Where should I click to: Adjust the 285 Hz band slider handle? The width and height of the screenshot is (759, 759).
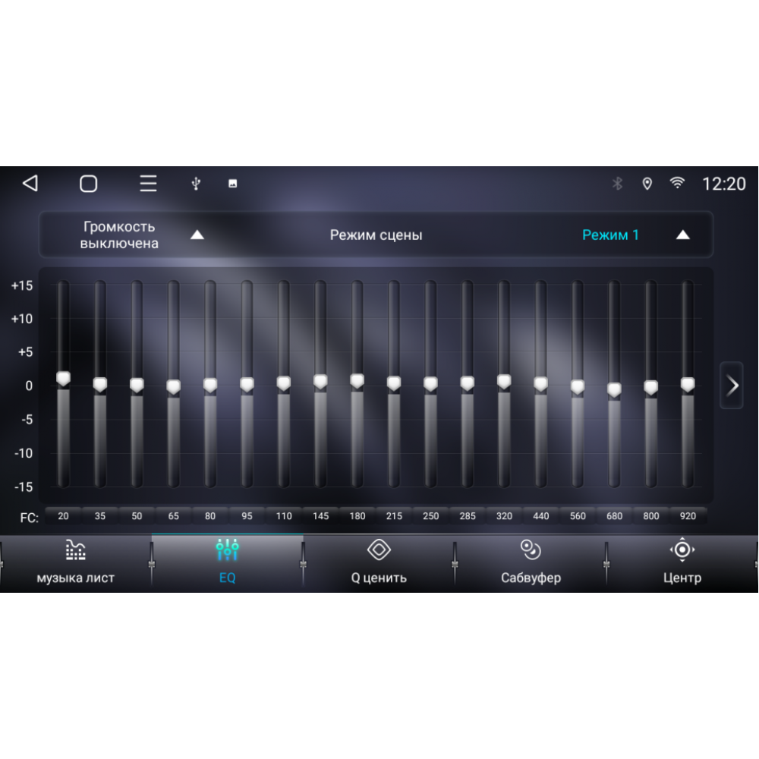coord(467,383)
